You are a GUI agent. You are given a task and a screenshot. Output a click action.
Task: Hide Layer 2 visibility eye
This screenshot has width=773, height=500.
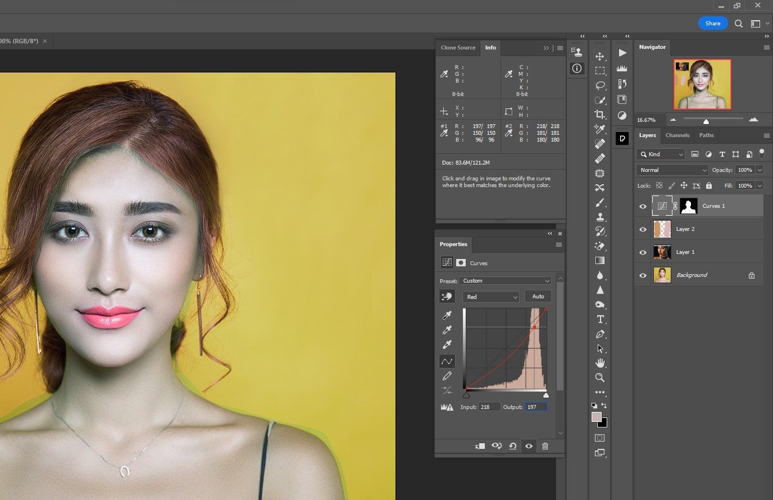643,229
